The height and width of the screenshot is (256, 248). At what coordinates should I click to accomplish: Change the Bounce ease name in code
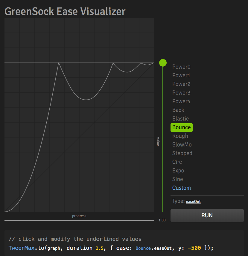pos(143,248)
